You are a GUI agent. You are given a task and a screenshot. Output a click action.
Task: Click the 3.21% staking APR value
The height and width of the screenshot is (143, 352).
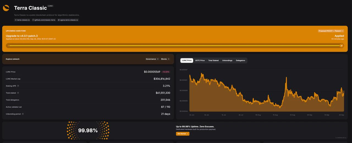(x=166, y=86)
